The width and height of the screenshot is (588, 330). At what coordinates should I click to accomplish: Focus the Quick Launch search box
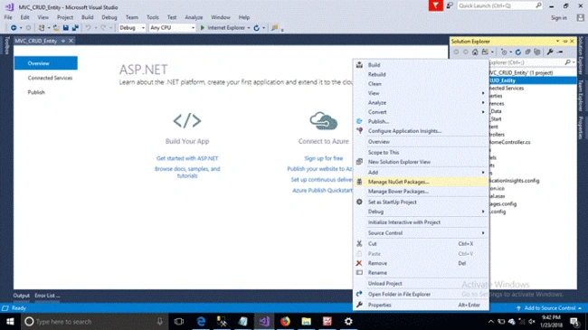coord(499,5)
